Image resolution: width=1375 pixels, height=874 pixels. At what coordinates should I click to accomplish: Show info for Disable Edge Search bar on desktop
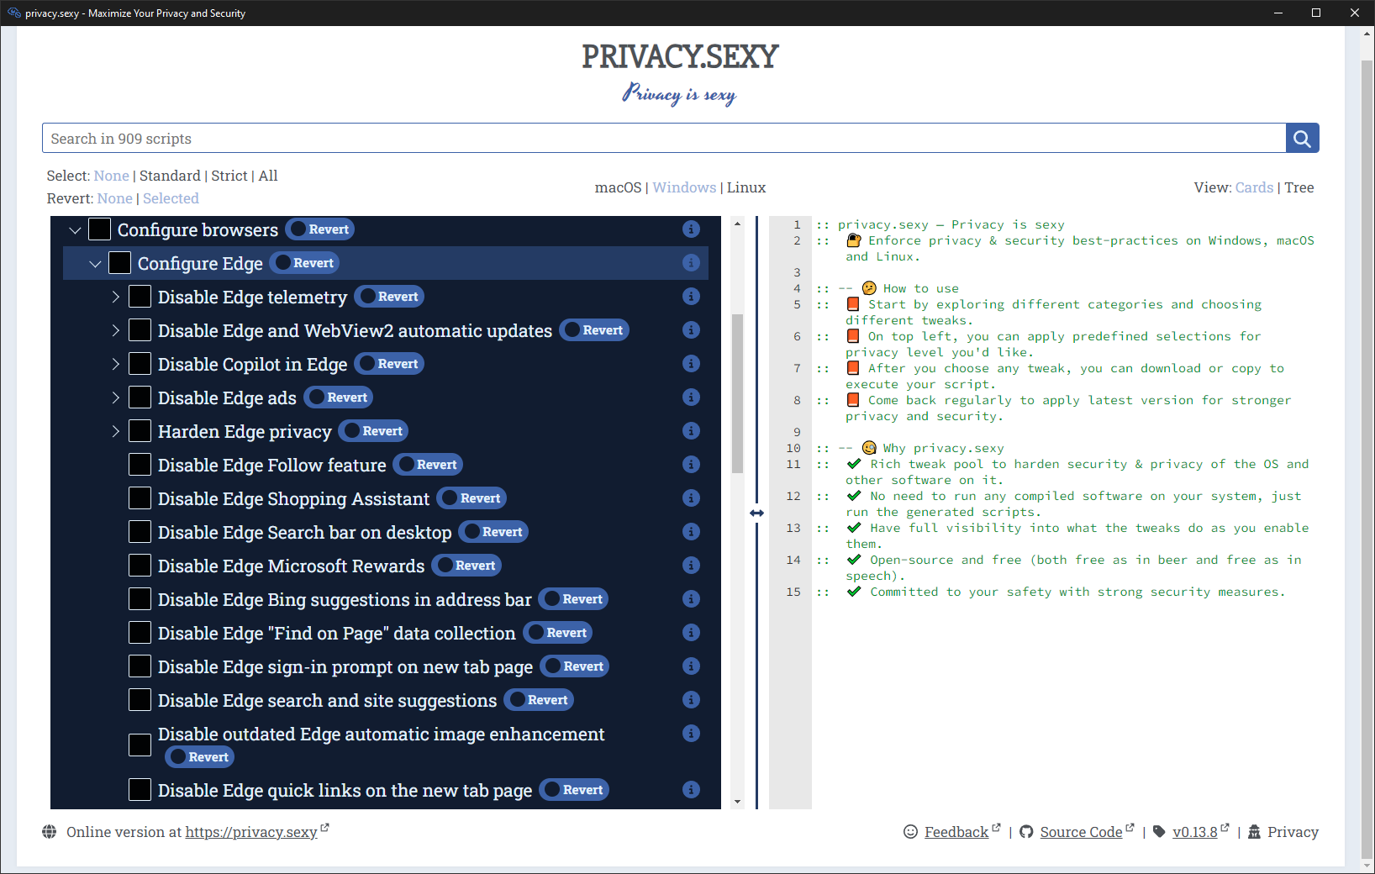[x=691, y=532]
